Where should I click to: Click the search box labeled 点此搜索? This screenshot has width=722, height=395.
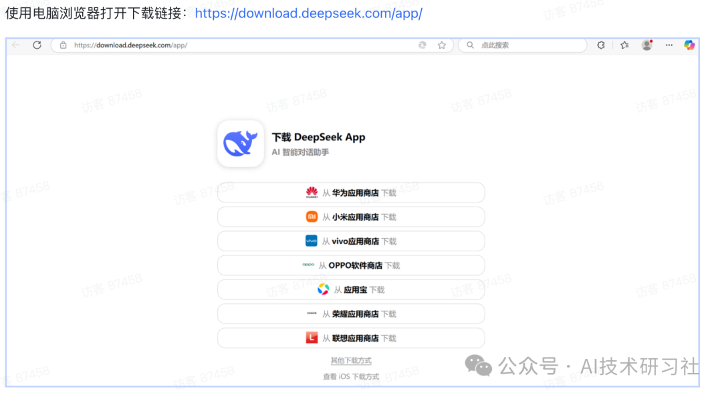pyautogui.click(x=523, y=45)
